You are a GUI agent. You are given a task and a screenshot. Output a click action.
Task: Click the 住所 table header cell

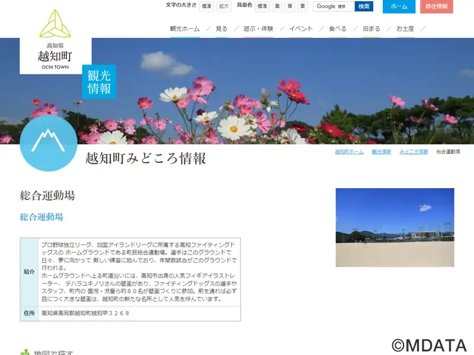[29, 314]
